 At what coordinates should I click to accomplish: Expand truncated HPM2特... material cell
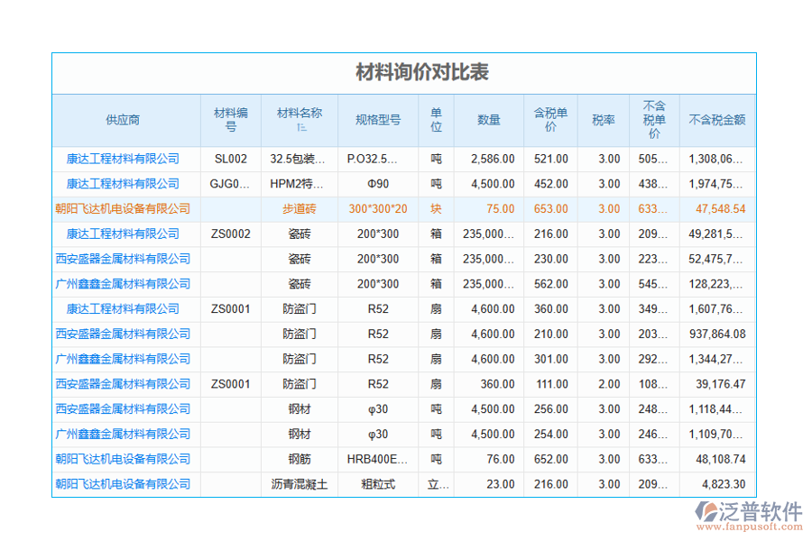coord(299,184)
